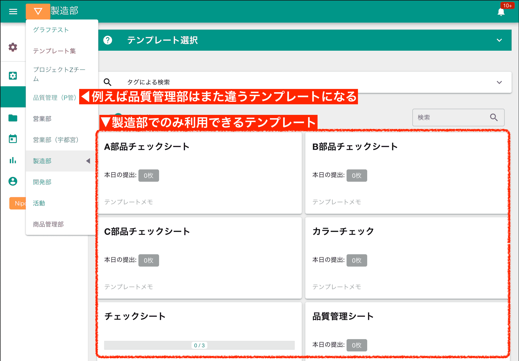Image resolution: width=519 pixels, height=361 pixels.
Task: Click the notification bell icon
Action: click(501, 12)
